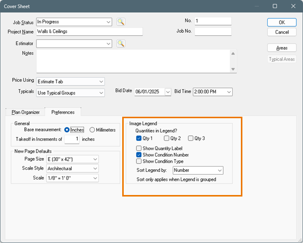Open the Areas dialog button
303x243 pixels.
[282, 48]
